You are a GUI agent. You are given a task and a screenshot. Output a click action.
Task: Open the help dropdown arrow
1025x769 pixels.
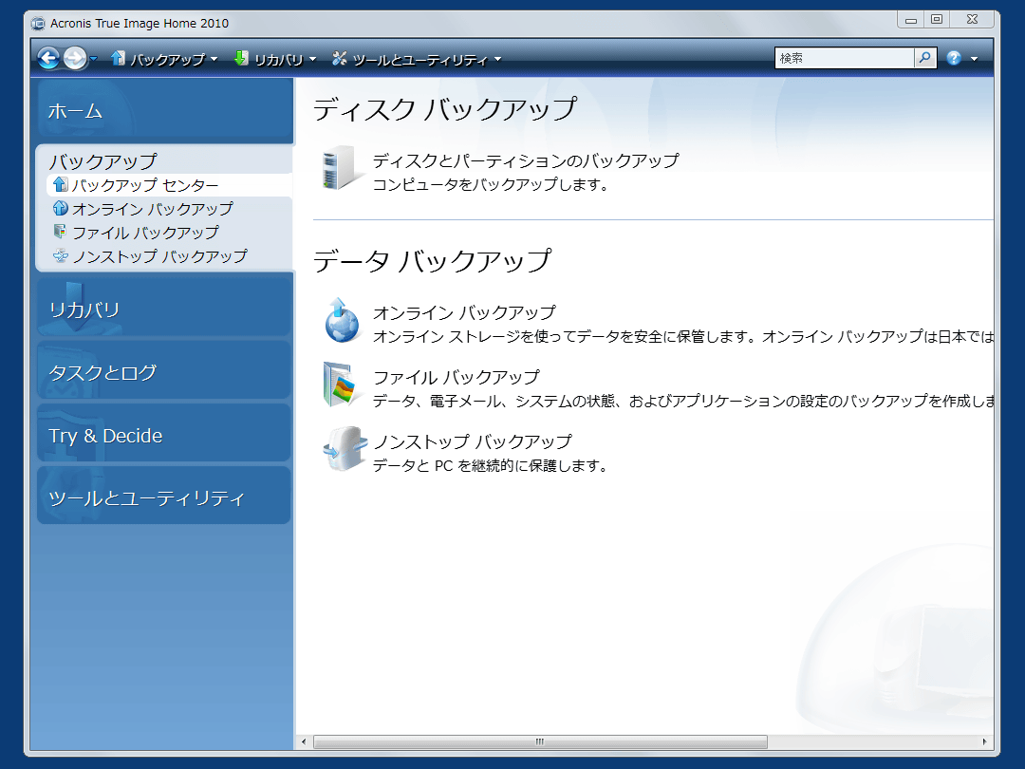tap(974, 59)
